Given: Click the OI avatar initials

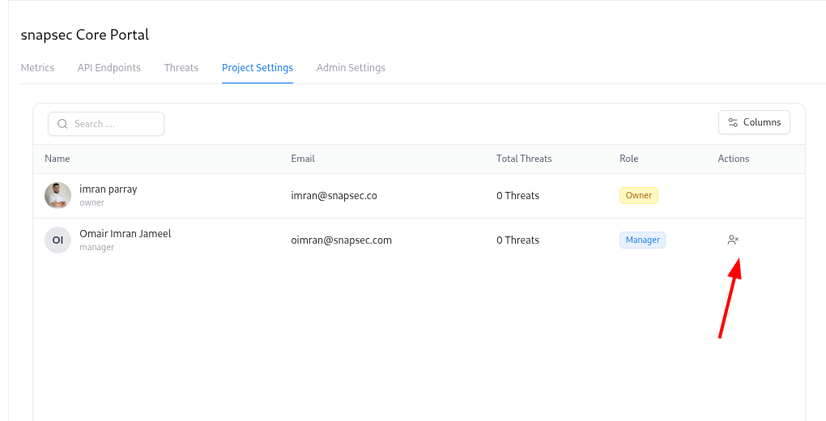Looking at the screenshot, I should tap(58, 240).
